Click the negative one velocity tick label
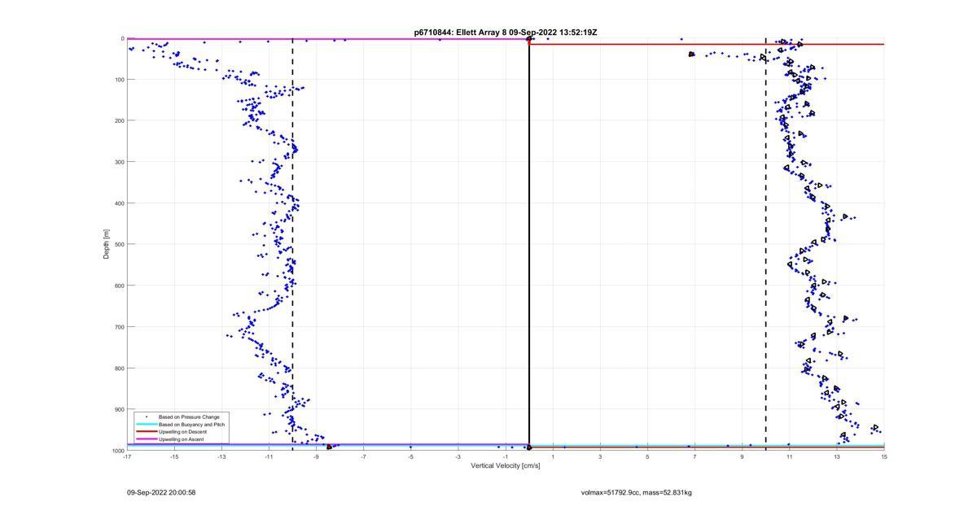 point(506,456)
